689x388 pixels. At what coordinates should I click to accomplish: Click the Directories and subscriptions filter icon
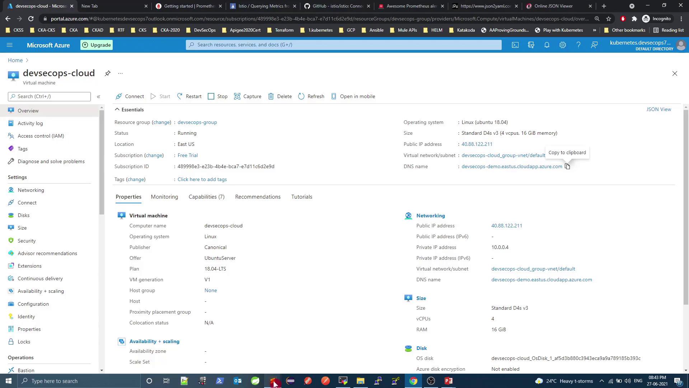tap(531, 45)
